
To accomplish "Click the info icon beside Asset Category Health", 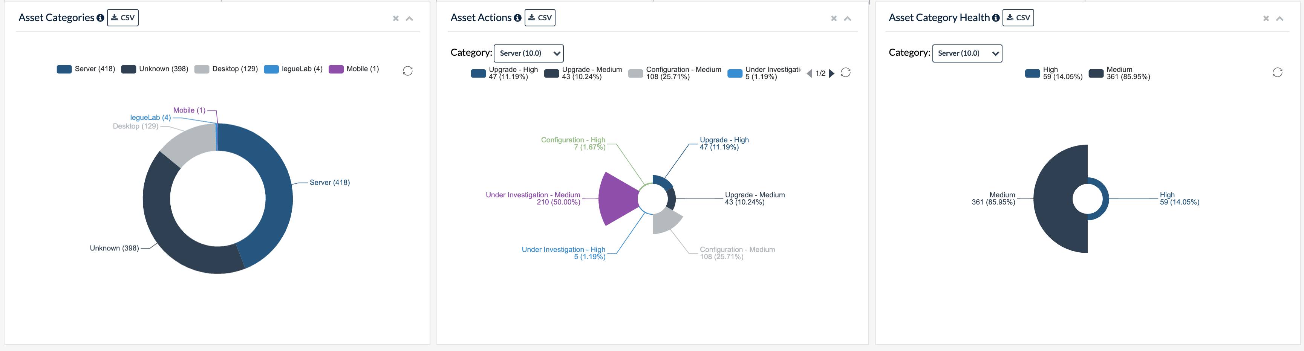I will [996, 18].
